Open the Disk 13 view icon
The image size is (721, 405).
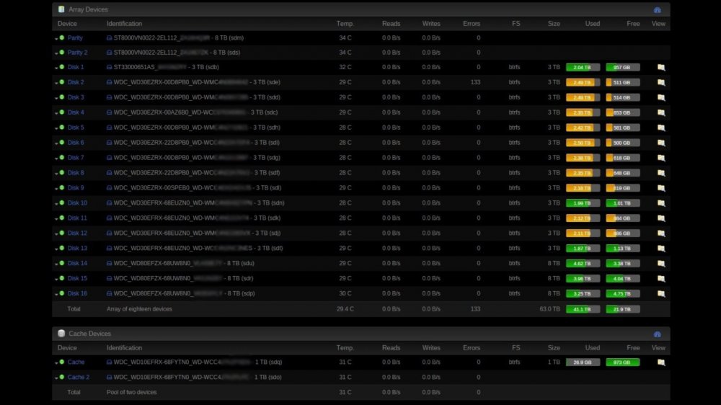[660, 248]
